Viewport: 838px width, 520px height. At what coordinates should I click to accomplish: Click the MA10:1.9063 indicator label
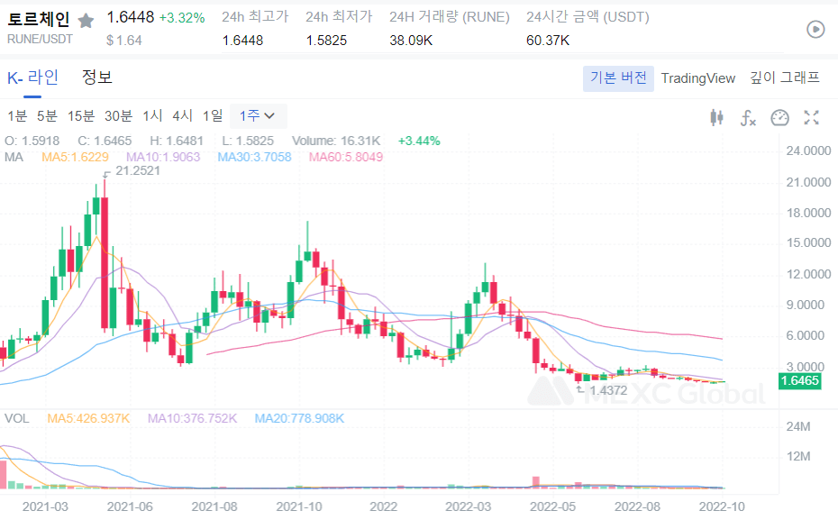pos(163,157)
